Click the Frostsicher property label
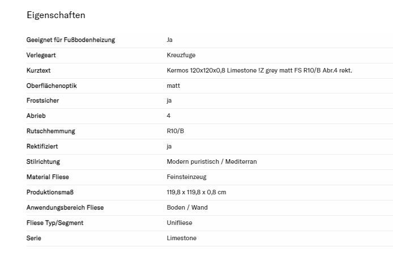 pos(42,101)
